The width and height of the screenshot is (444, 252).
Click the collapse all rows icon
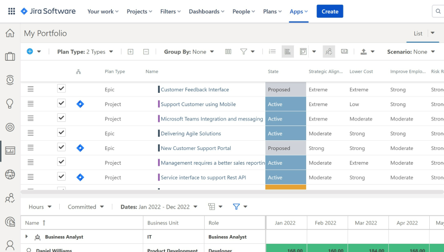click(146, 52)
